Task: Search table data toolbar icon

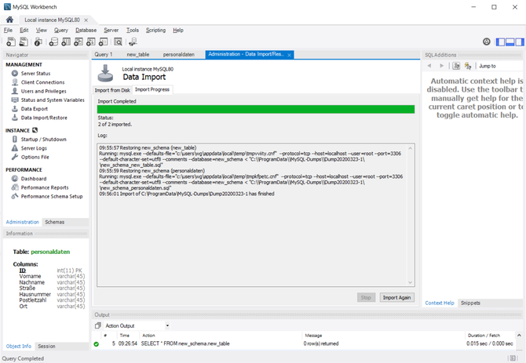Action: [x=118, y=42]
